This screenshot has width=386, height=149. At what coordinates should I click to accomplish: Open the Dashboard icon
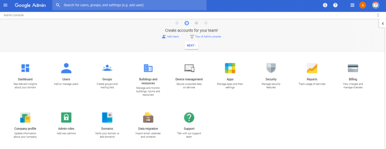click(25, 68)
